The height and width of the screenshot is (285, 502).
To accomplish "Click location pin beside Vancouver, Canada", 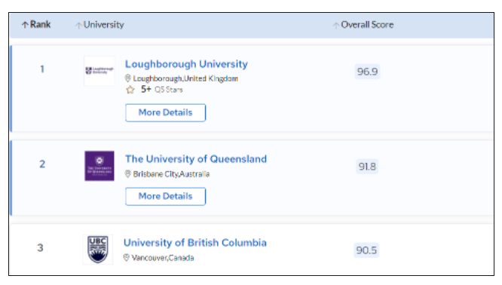I will [126, 257].
